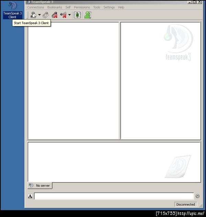Viewport: 206px width, 217px height.
Task: Toggle speakers mute toolbar icon
Action: tap(64, 15)
